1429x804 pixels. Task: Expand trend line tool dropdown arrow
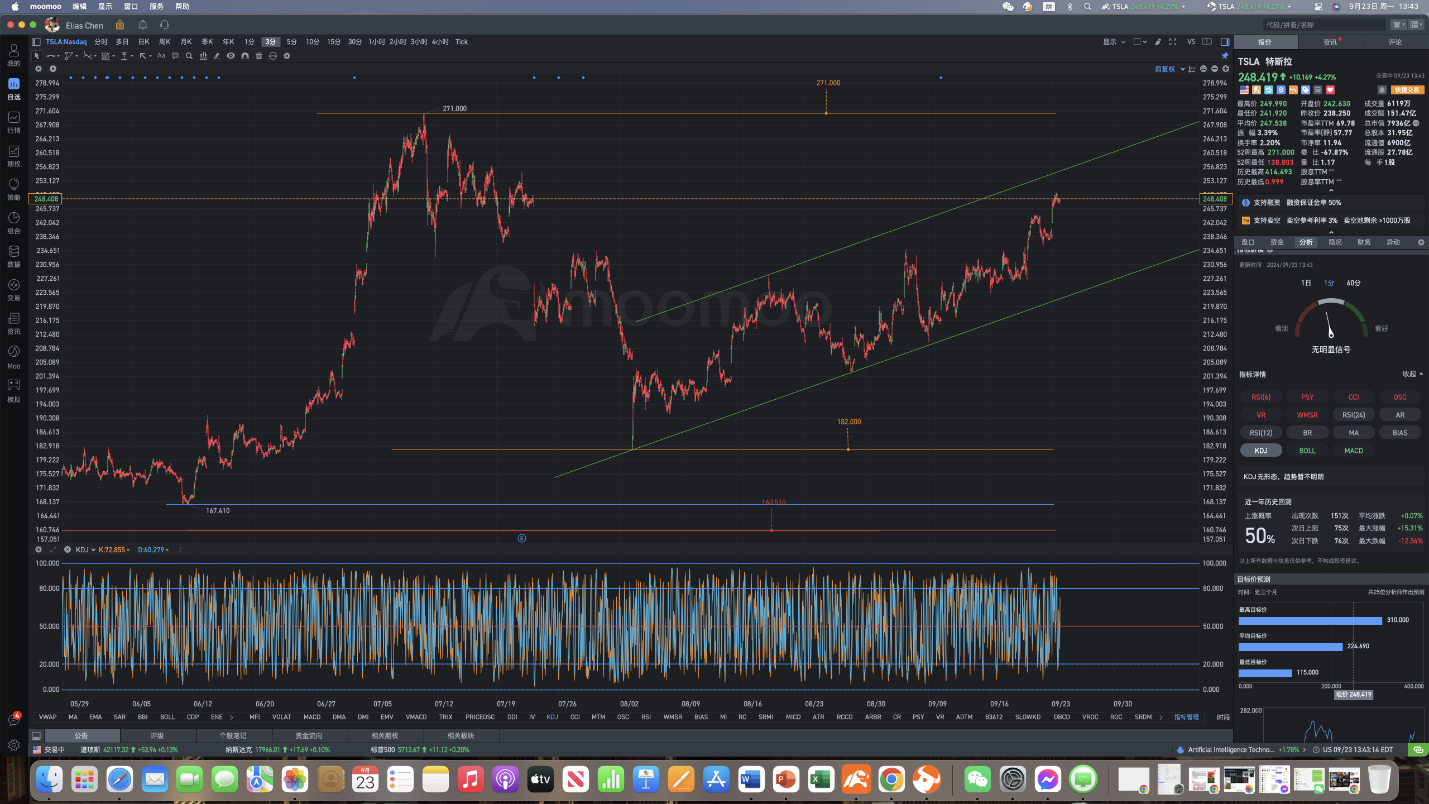click(x=58, y=56)
